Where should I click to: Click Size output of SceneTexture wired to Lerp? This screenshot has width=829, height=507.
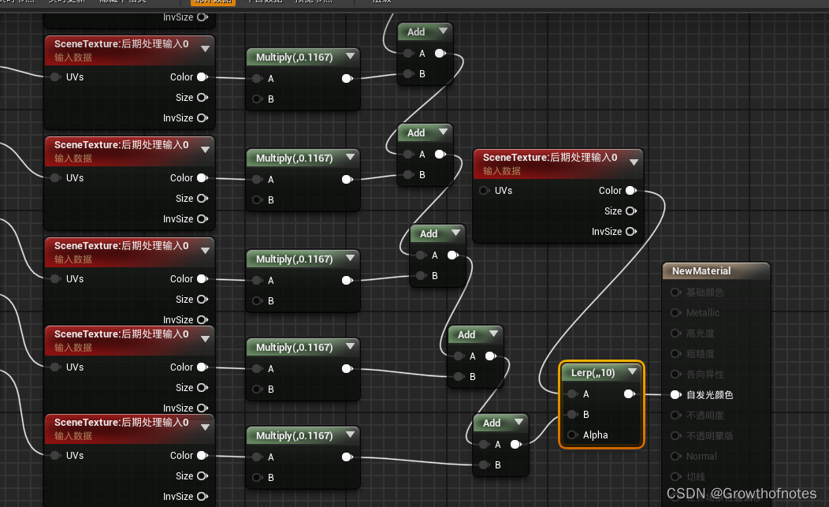coord(630,211)
